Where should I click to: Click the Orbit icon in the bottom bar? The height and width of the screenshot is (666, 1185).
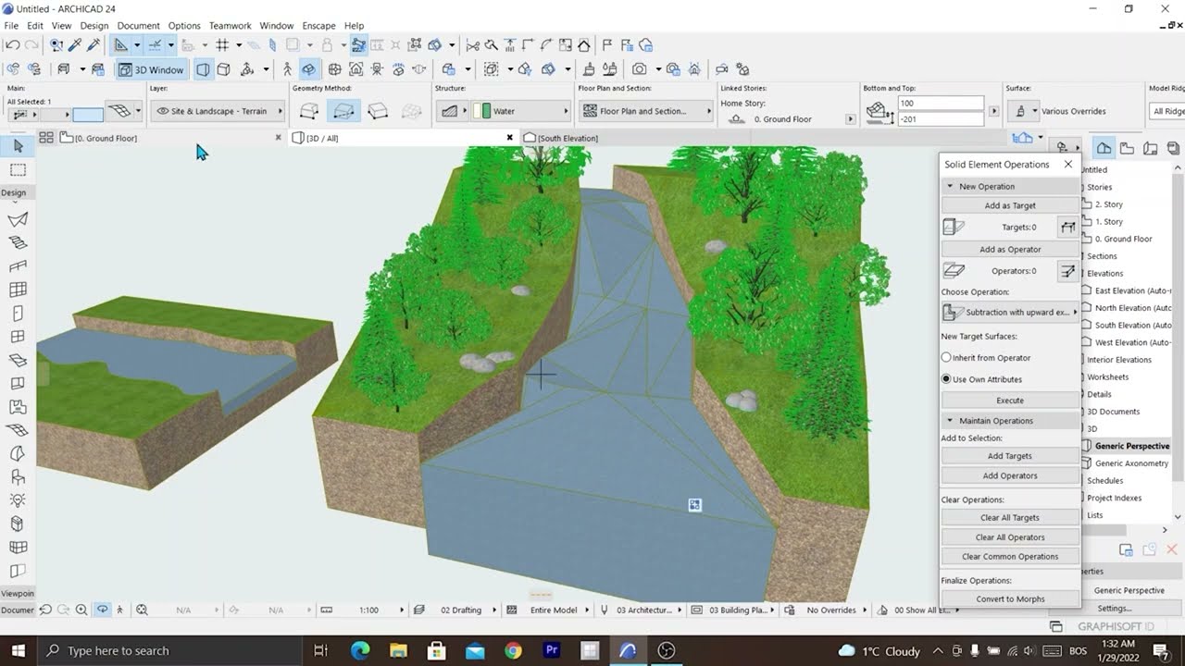pos(102,610)
